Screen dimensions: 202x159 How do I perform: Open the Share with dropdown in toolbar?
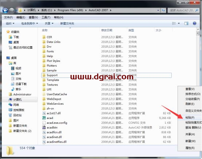point(49,23)
